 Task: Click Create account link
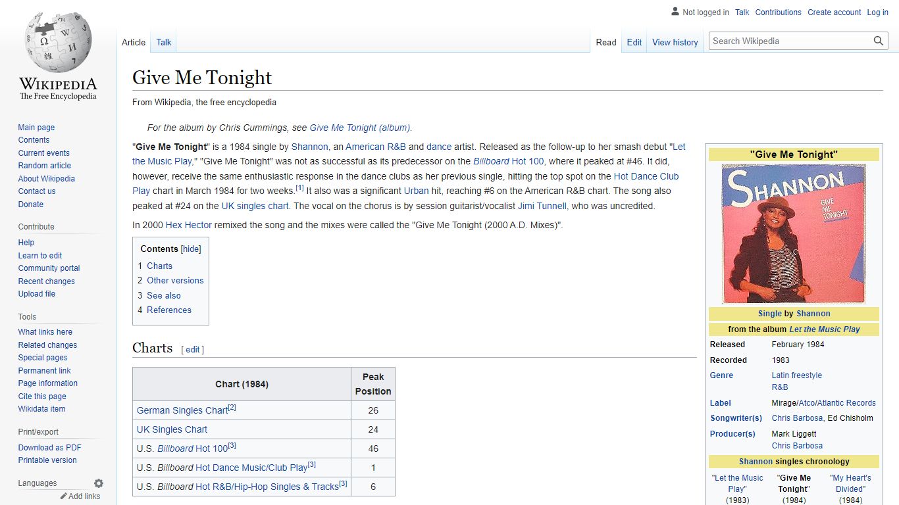point(835,12)
